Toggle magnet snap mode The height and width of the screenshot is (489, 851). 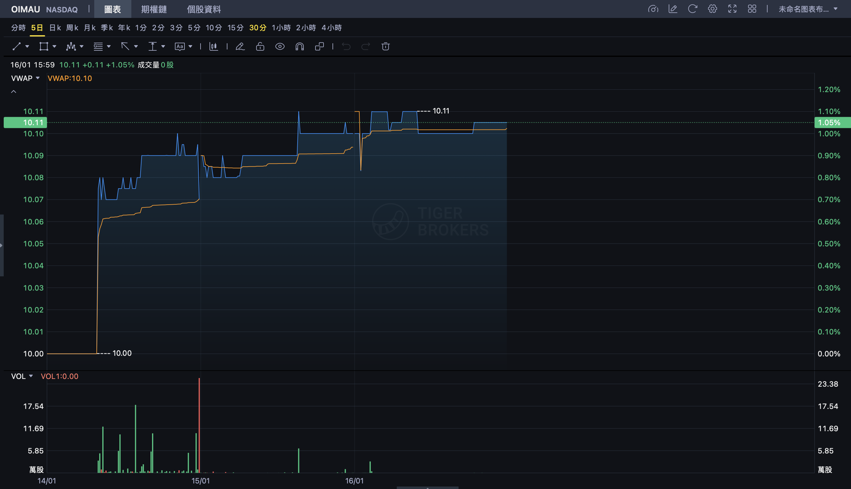(299, 46)
